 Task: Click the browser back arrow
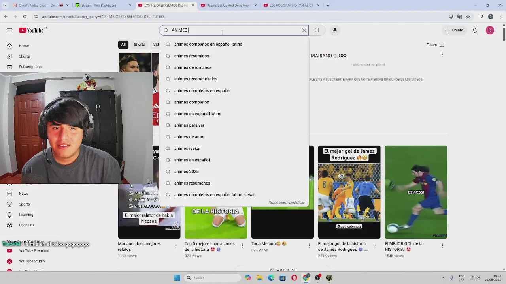pos(6,17)
